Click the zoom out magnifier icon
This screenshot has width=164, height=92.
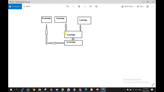(74, 6)
